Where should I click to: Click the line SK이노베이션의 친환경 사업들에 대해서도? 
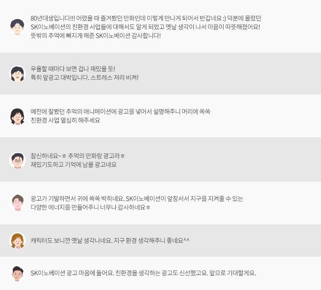coord(145,27)
